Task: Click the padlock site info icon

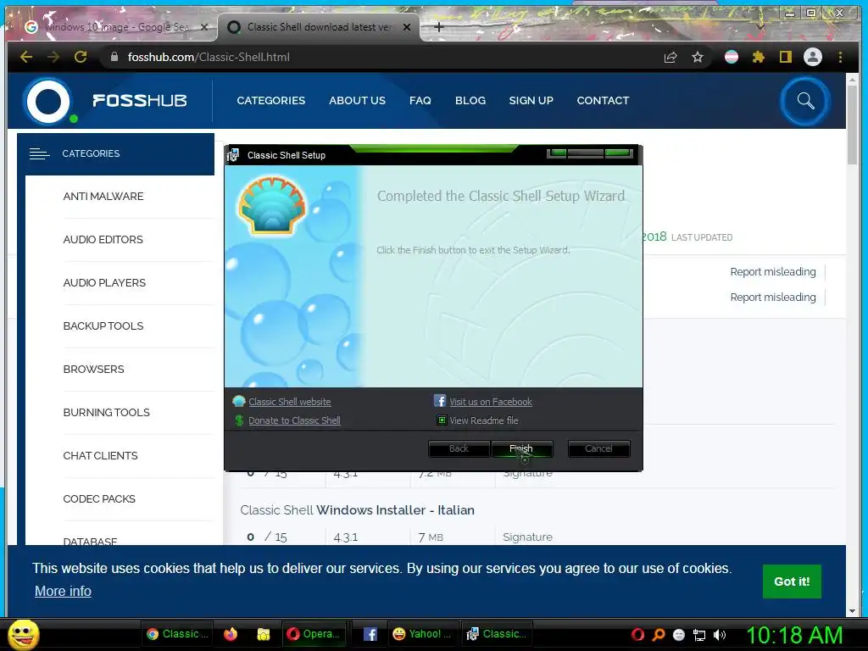Action: point(114,57)
